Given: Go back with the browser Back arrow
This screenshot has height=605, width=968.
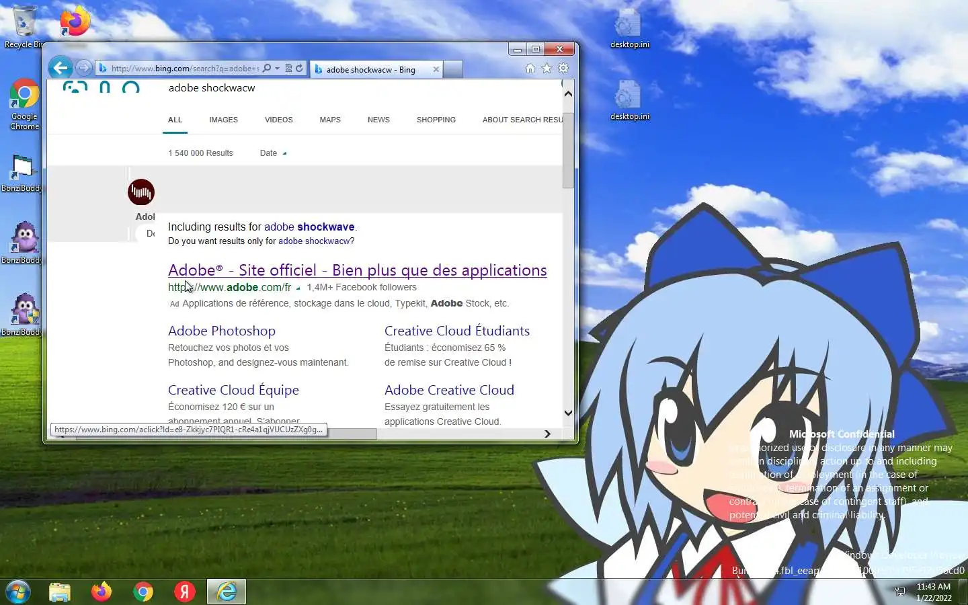Looking at the screenshot, I should click(x=61, y=67).
